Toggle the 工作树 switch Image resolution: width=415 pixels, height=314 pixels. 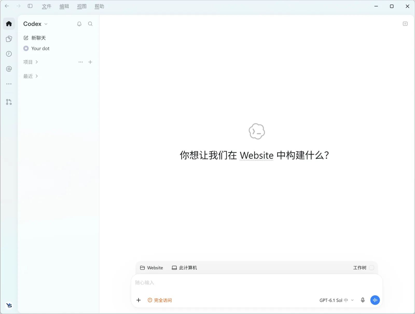tap(372, 268)
